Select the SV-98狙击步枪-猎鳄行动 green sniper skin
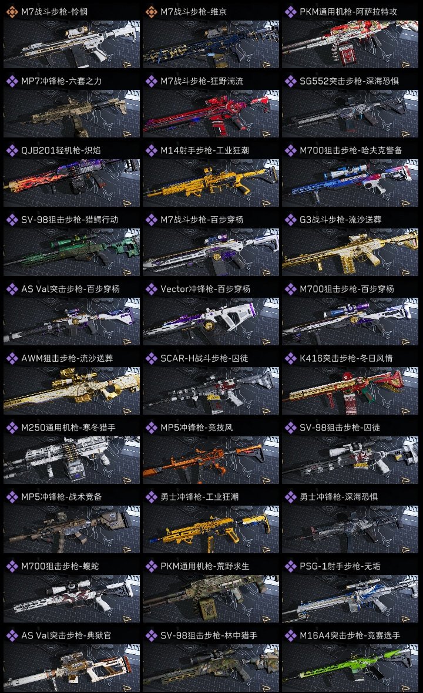The height and width of the screenshot is (693, 423). 72,253
